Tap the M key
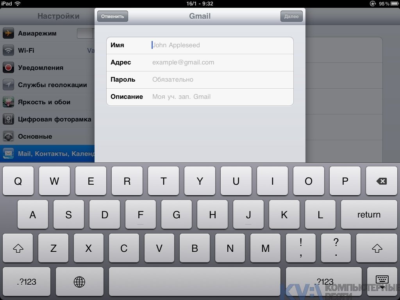 point(265,248)
